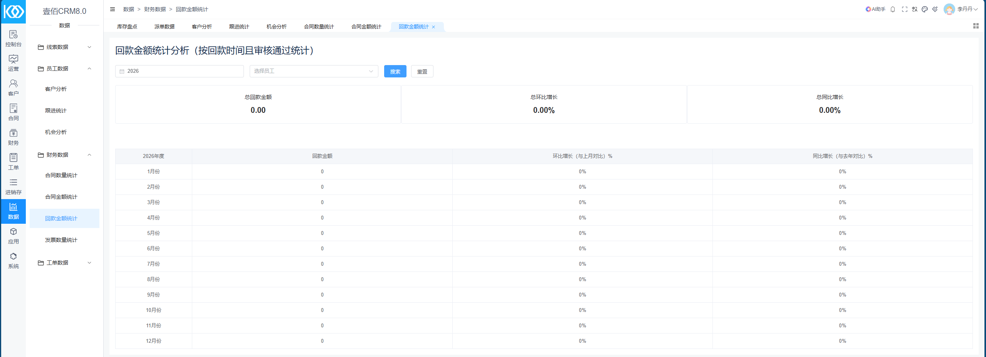Image resolution: width=986 pixels, height=357 pixels.
Task: Switch to the 机会分析 tab
Action: [277, 27]
